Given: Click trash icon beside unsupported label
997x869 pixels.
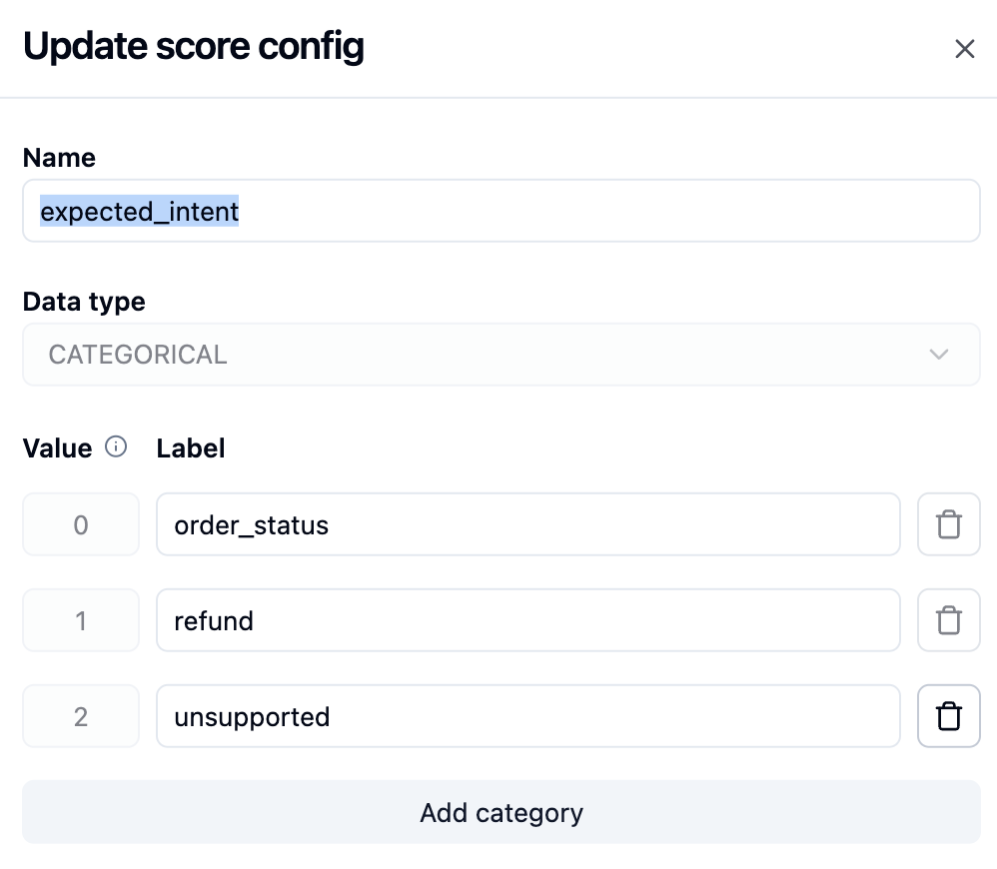Looking at the screenshot, I should [949, 716].
